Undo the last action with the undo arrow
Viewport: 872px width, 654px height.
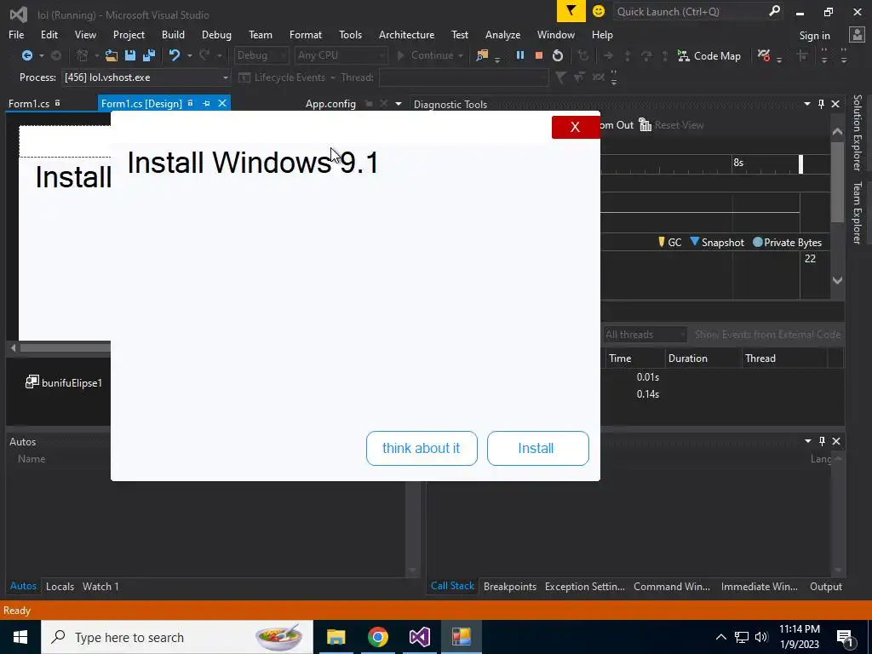[175, 55]
